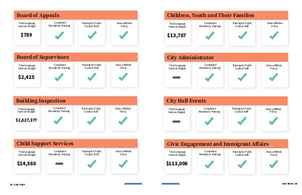This screenshot has height=195, width=302.
Task: Click the left blue tab at page bottom
Action: click(x=133, y=184)
